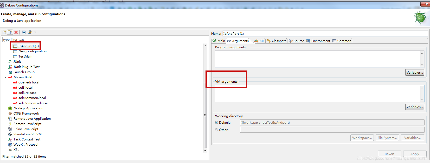Click Variables button under Program arguments
Screen dimensions: 430x163
click(415, 73)
